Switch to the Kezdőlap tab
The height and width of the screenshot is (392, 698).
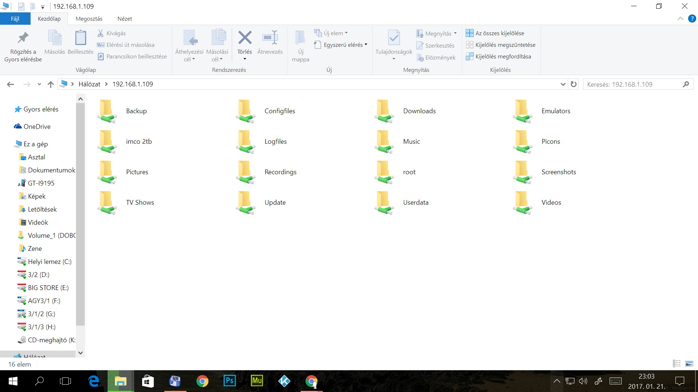[x=49, y=19]
